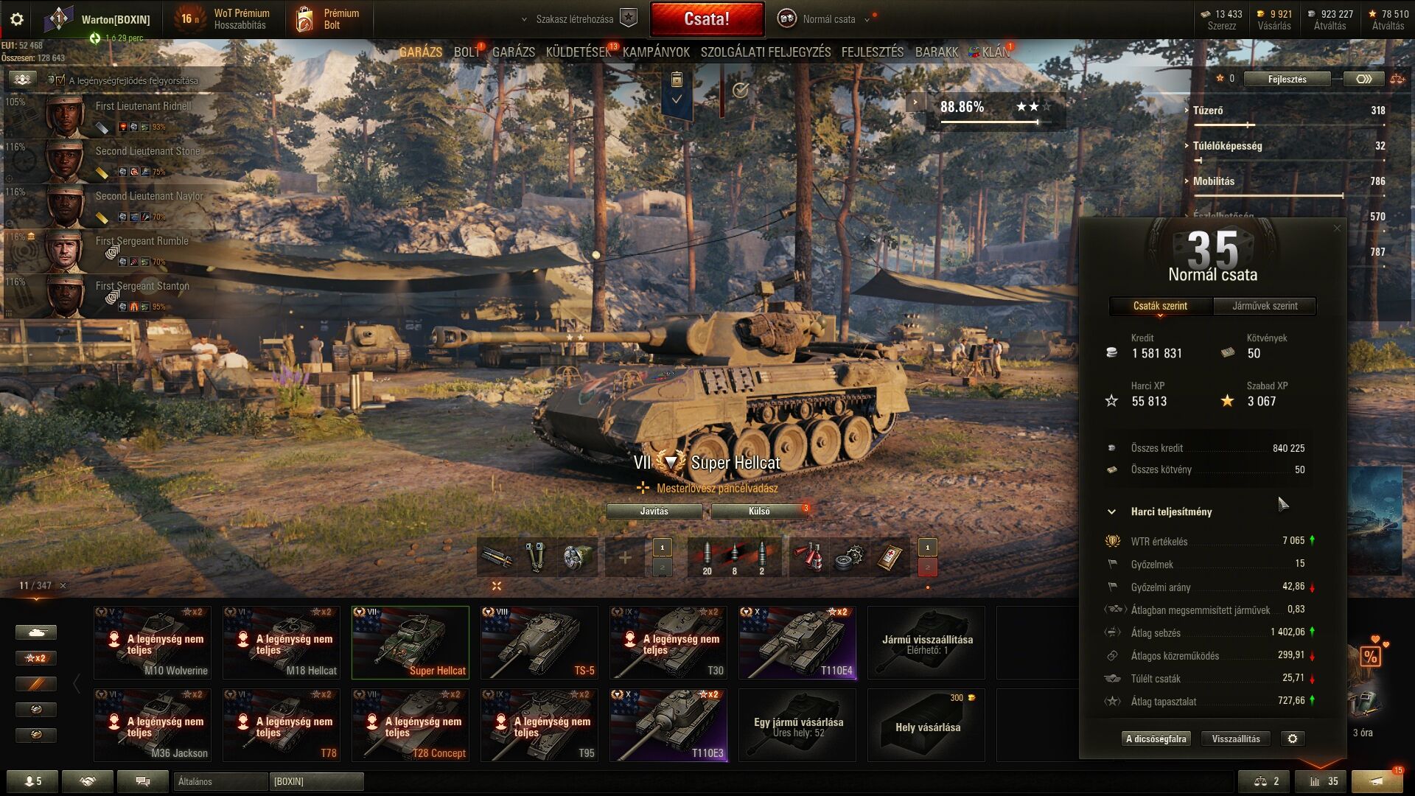Select the first aid kit consumable

coord(890,557)
